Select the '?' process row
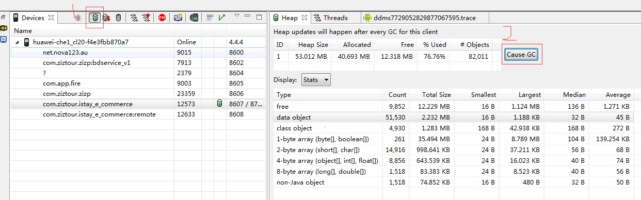The image size is (641, 200). click(x=139, y=73)
